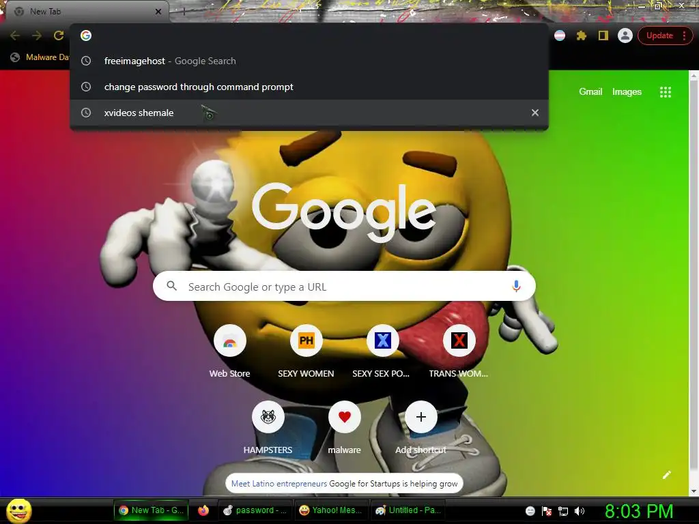The height and width of the screenshot is (524, 699).
Task: Click the flag with red X tray icon
Action: coord(547,511)
